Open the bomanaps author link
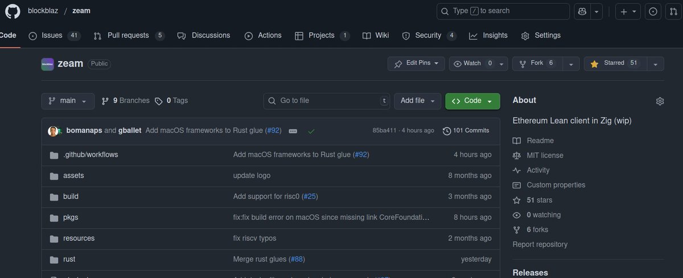 tap(84, 130)
